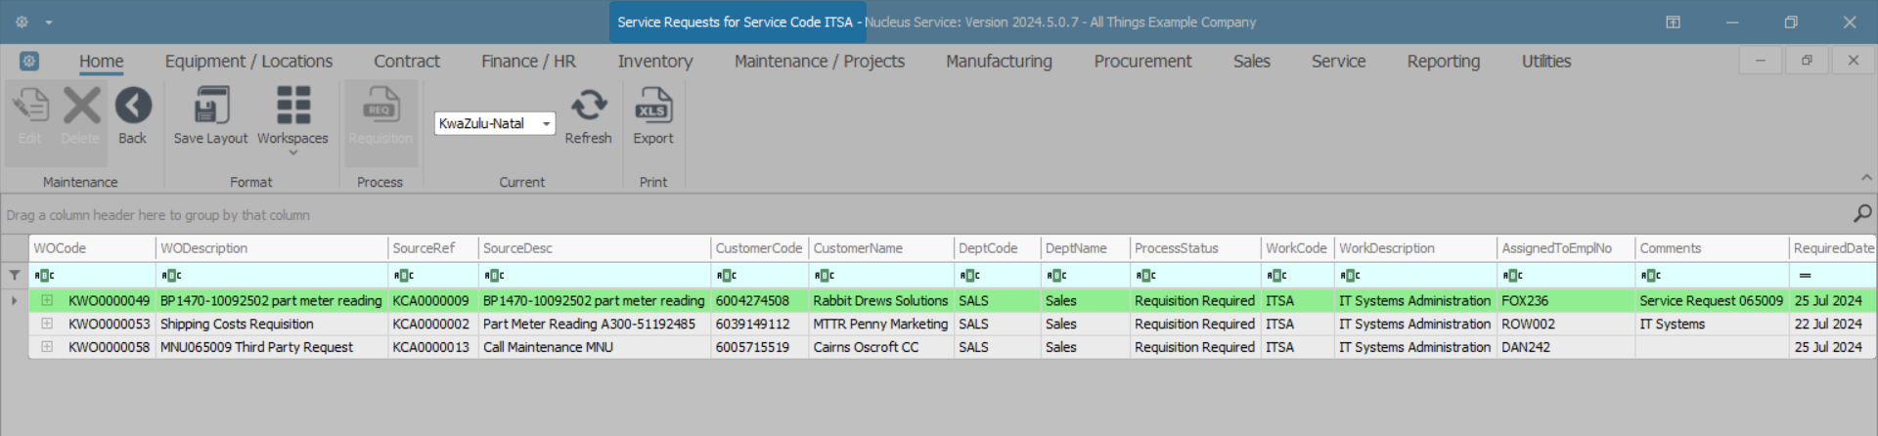Expand row KWO0000053 details

47,324
